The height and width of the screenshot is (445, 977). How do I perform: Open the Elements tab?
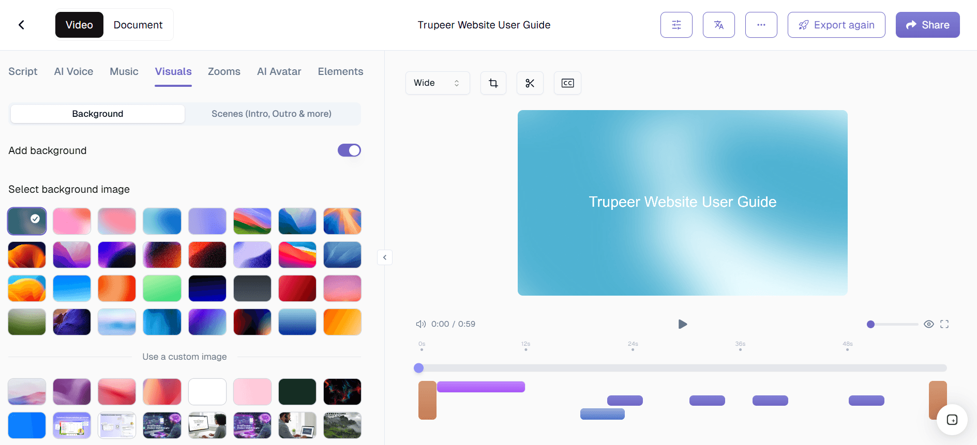(340, 71)
